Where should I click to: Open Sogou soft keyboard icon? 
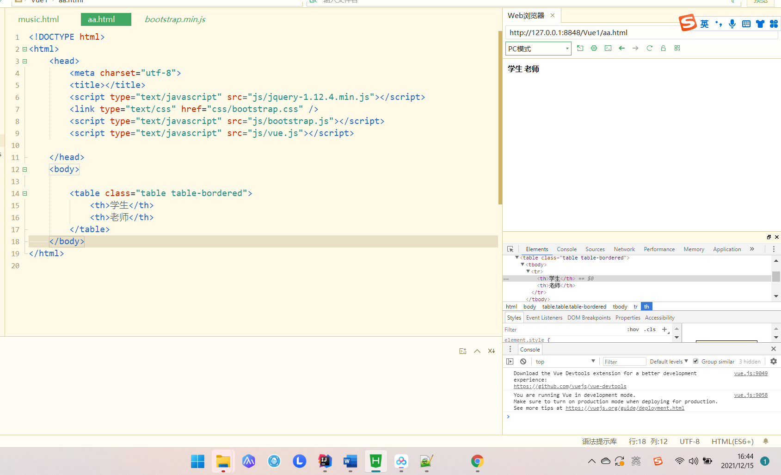coord(746,24)
